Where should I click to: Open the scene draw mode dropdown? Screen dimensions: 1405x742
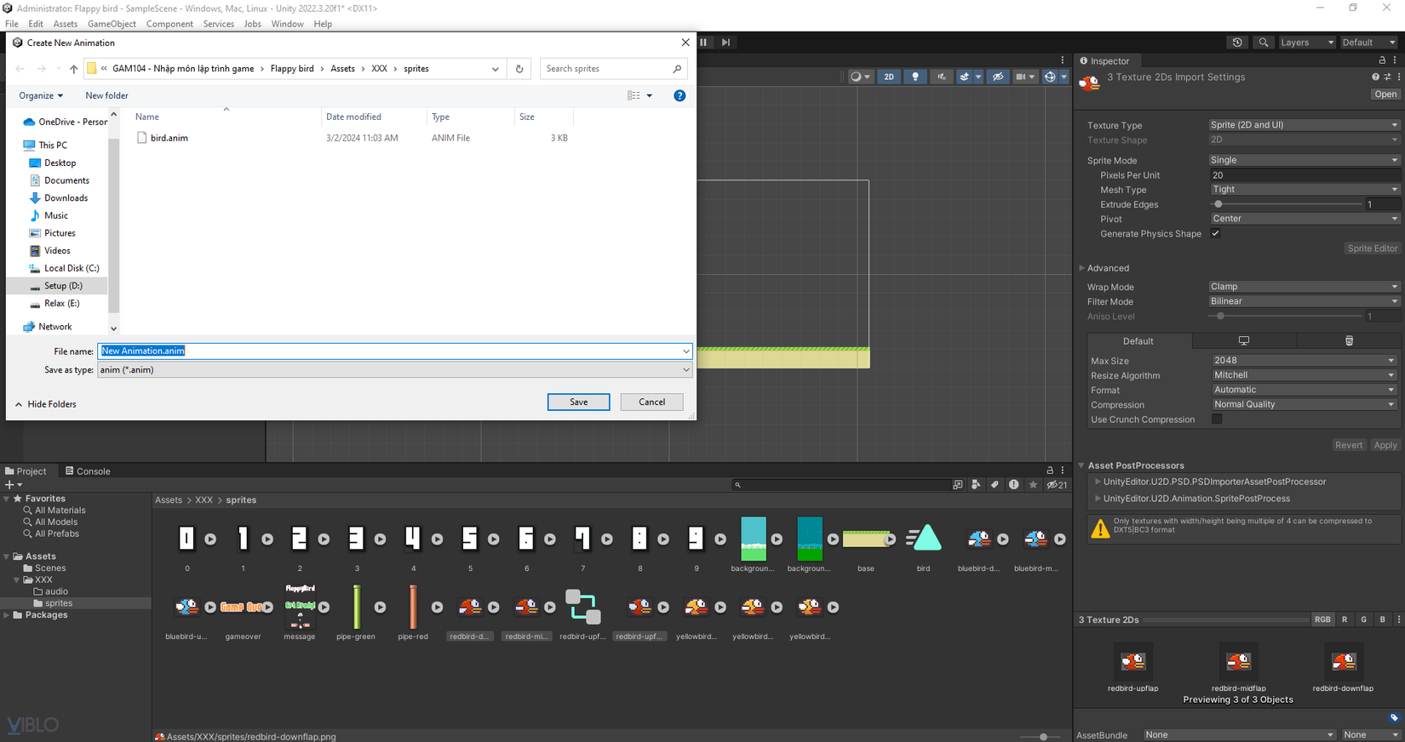[x=860, y=77]
